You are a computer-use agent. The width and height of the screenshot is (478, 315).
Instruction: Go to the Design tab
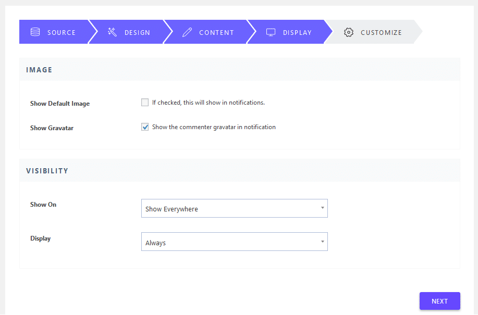click(x=136, y=32)
